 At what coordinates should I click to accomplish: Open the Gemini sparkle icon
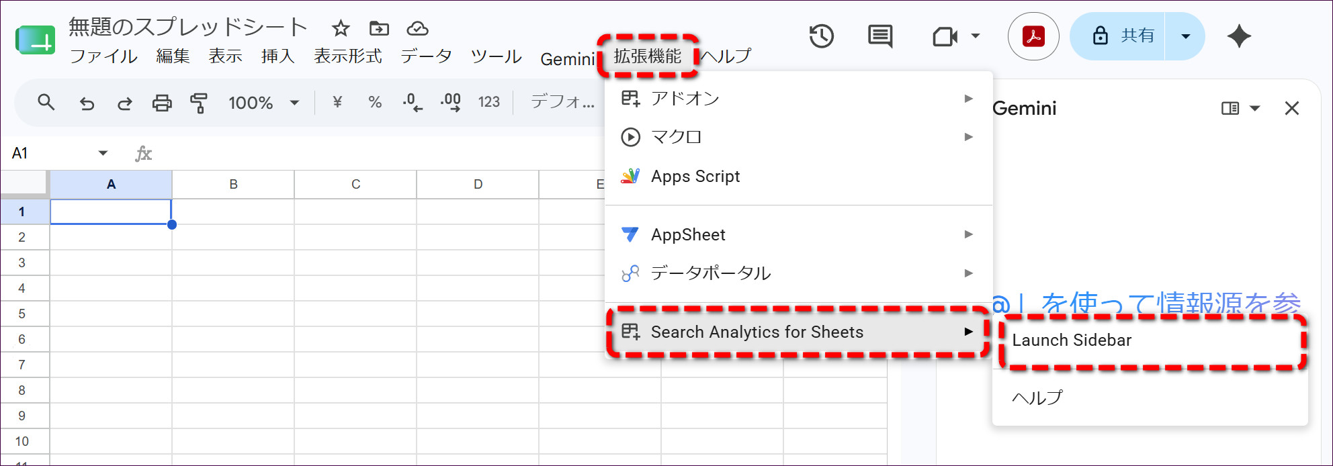1238,36
